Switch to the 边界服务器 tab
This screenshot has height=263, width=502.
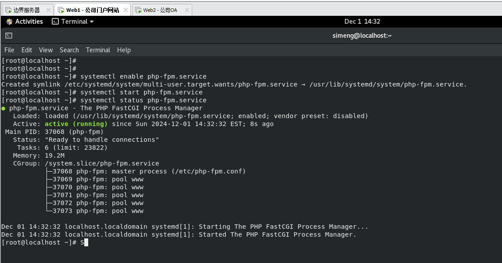pyautogui.click(x=26, y=10)
